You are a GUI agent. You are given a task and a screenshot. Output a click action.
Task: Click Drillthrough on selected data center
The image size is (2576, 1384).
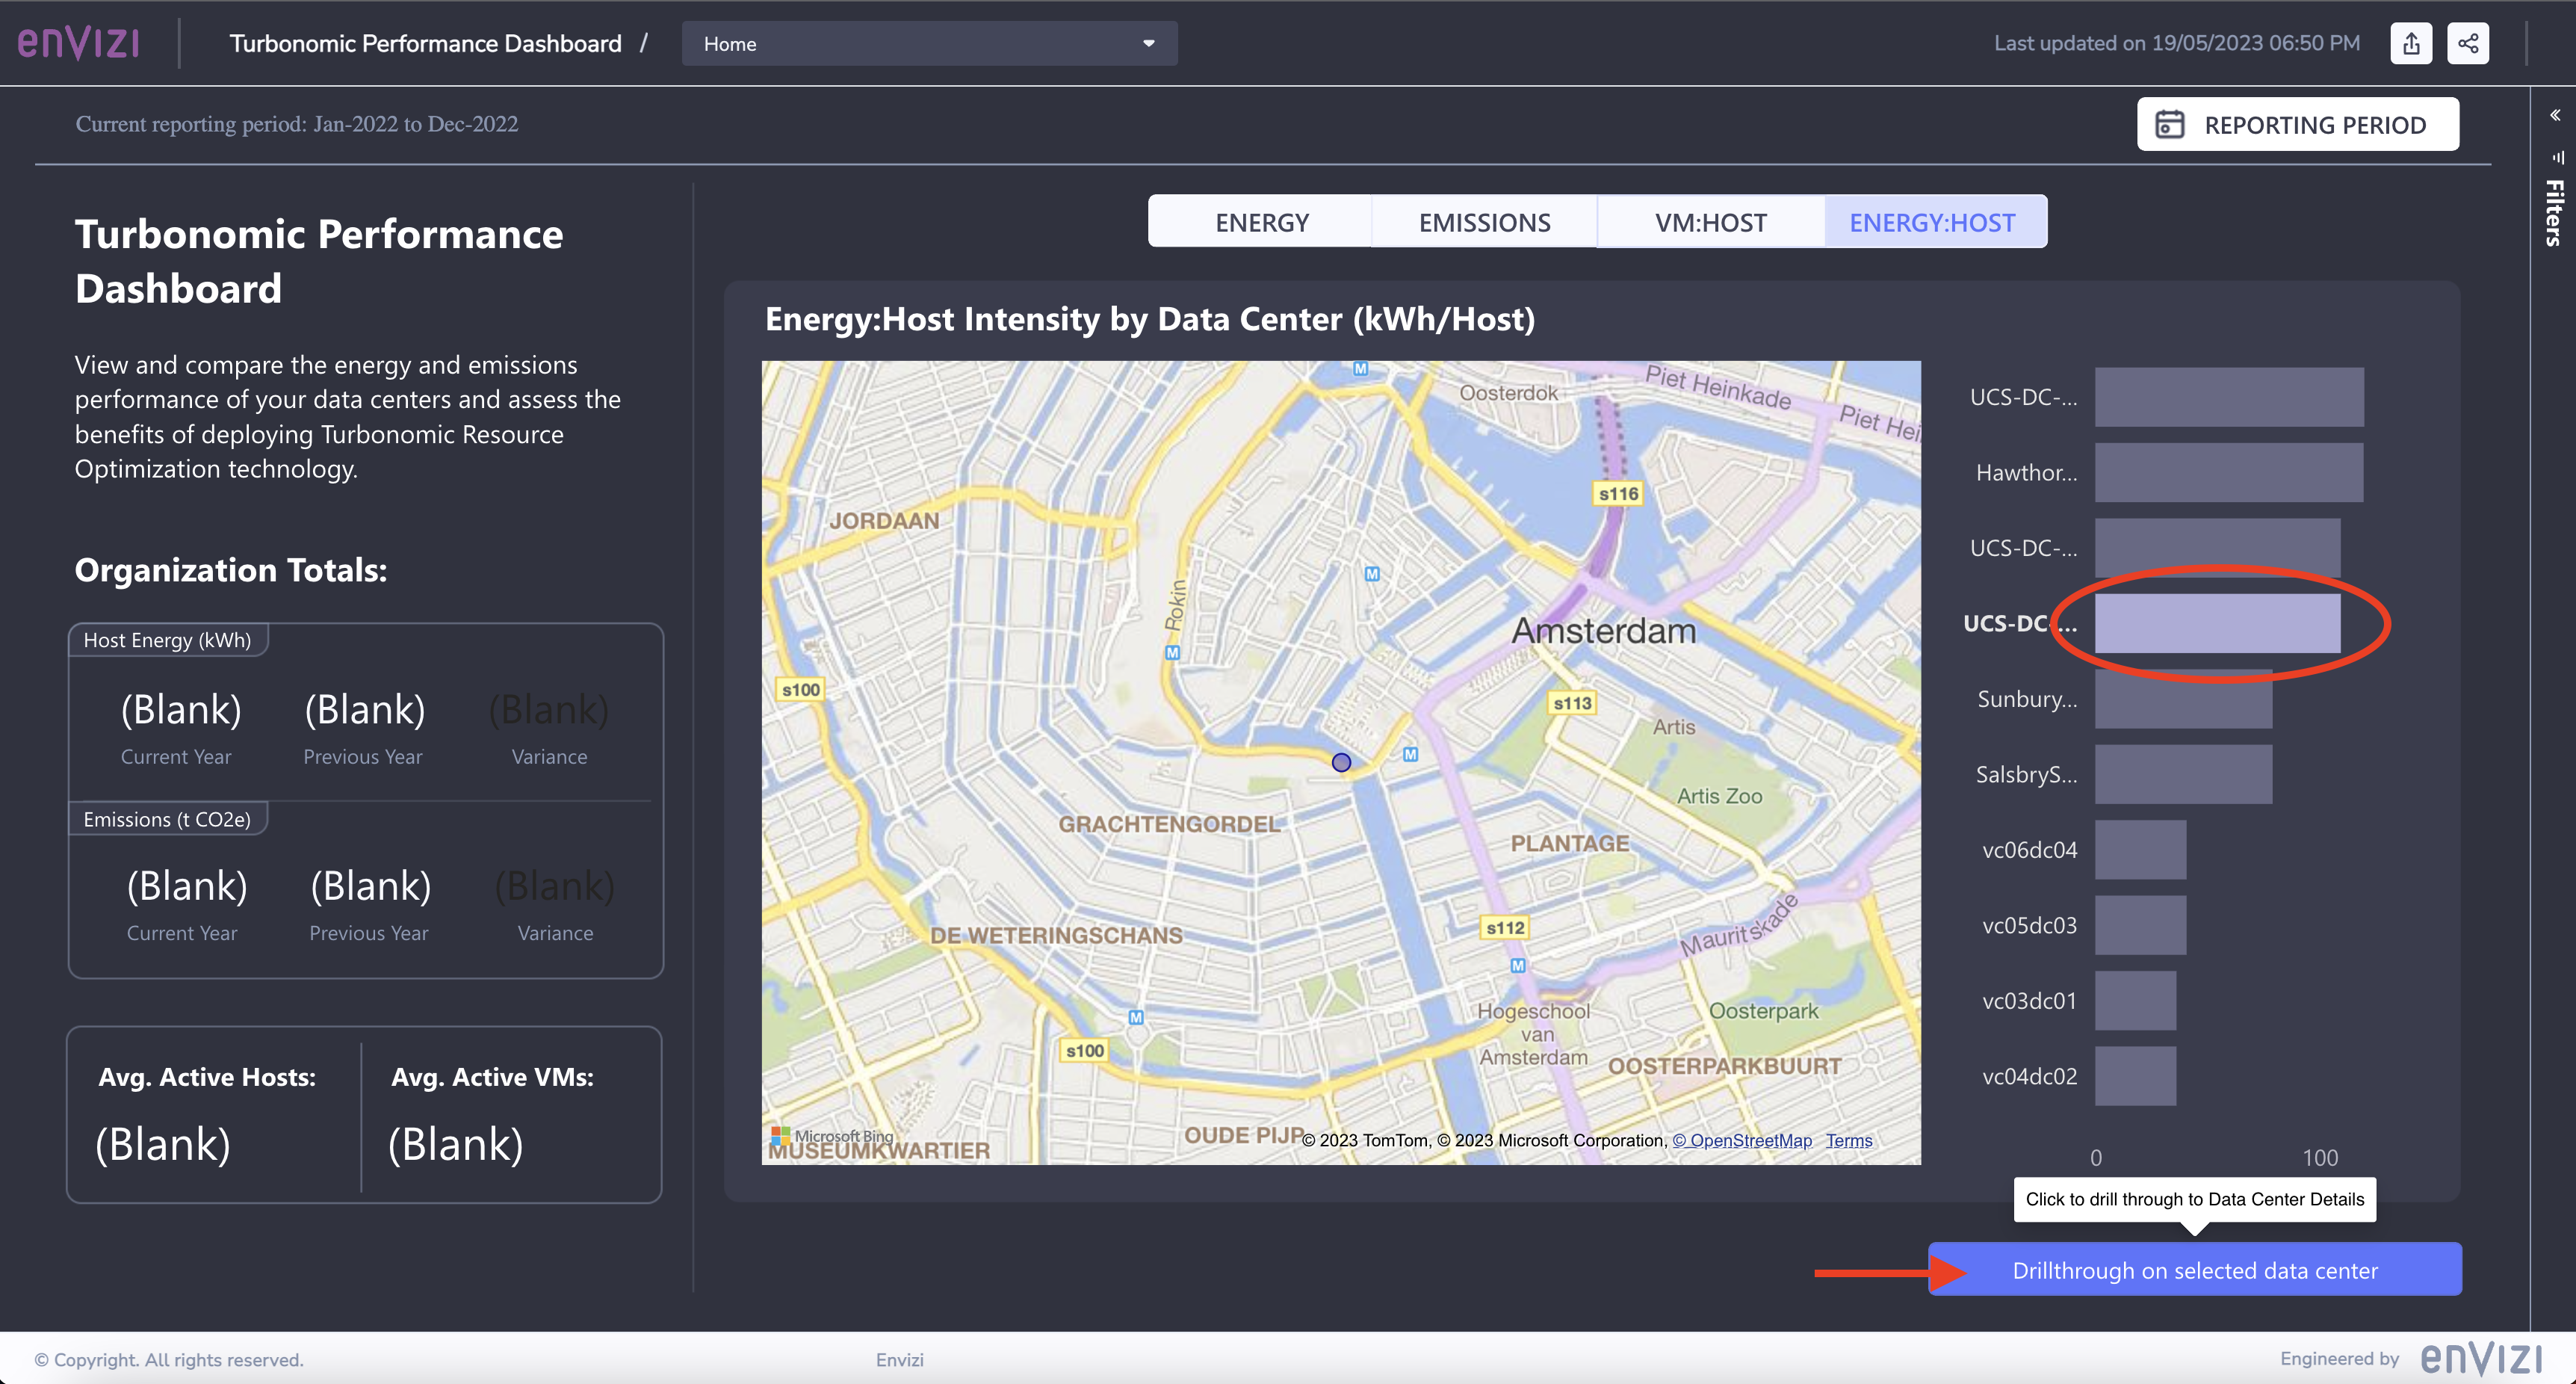pos(2194,1270)
